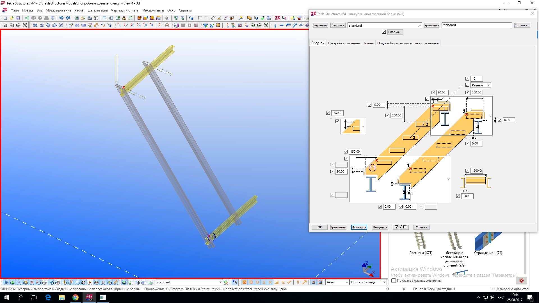Open the Плоскость вида dropdown
The height and width of the screenshot is (303, 539).
point(384,282)
